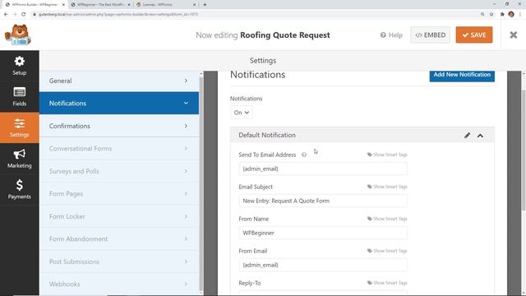Click the Email Subject input field
This screenshot has height=296, width=526.
tap(323, 201)
